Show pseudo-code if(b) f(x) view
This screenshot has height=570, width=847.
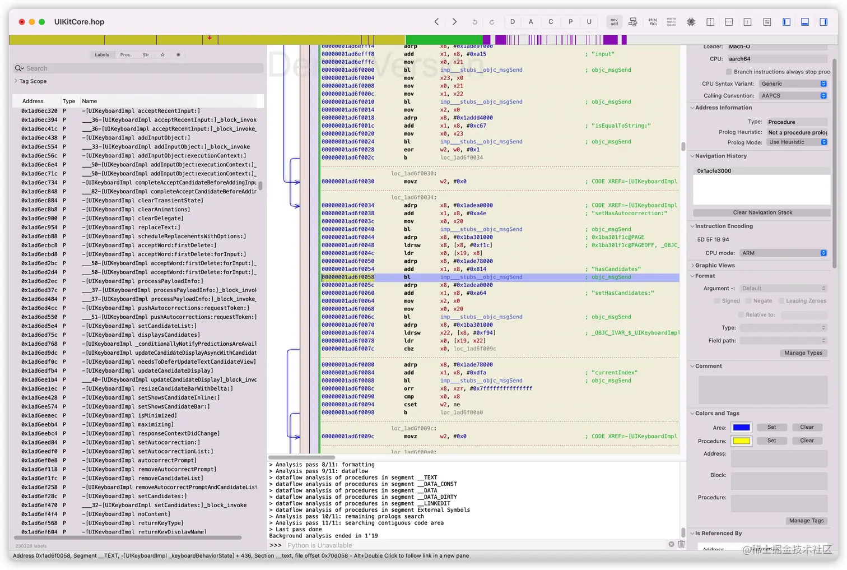point(653,22)
